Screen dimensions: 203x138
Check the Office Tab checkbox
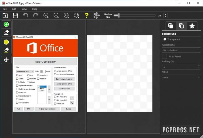click(55, 104)
